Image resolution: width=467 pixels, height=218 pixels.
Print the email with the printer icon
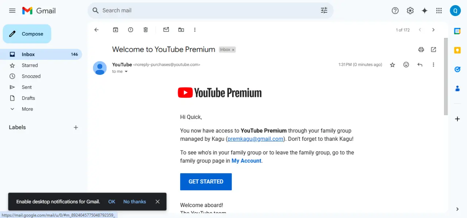[x=421, y=50]
